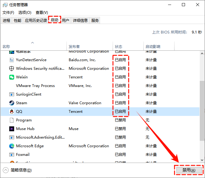This screenshot has height=178, width=205.
Task: Click the Muse Hub purple icon
Action: pos(11,129)
